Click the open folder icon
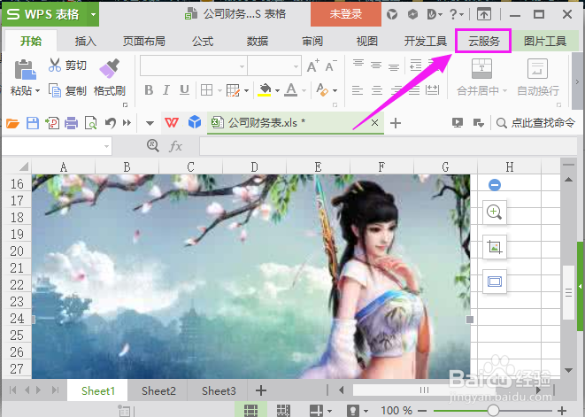This screenshot has height=417, width=585. [12, 123]
